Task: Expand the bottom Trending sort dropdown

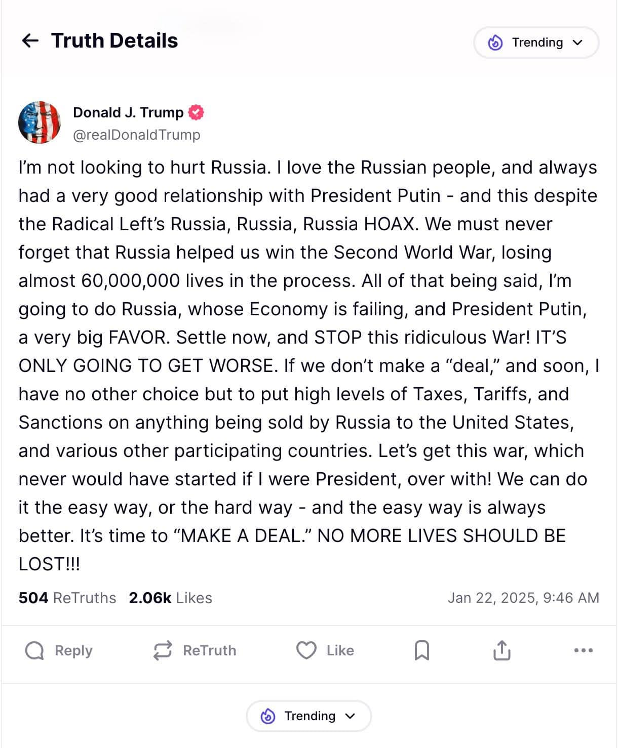Action: pyautogui.click(x=309, y=716)
